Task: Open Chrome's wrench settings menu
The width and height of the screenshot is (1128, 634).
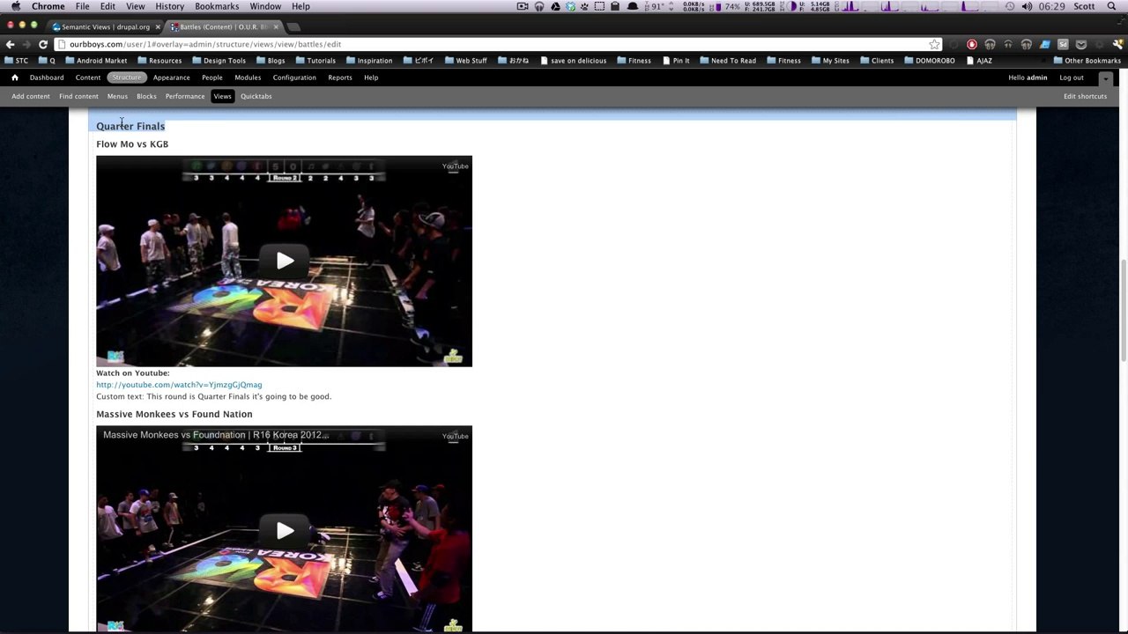Action: pos(1117,44)
